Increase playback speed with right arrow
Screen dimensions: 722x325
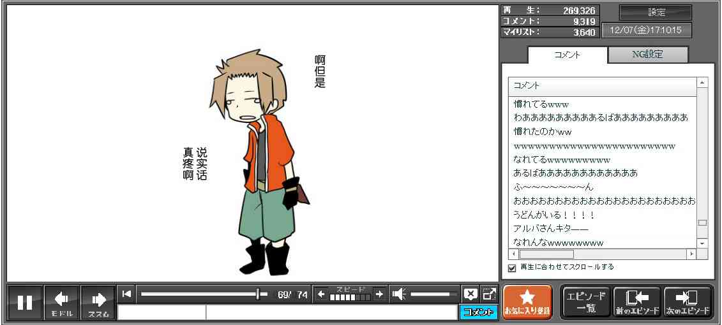pos(379,294)
